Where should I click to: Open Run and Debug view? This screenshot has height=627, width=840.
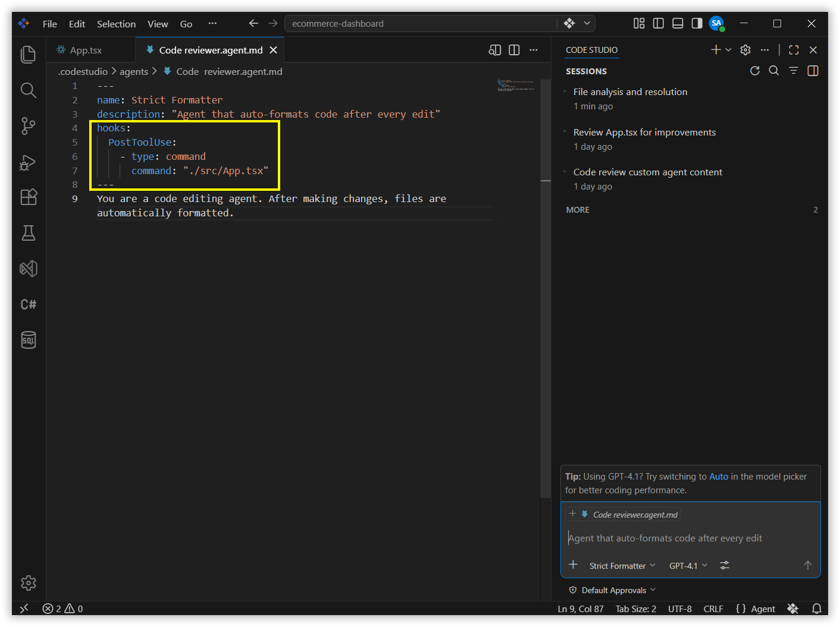point(29,162)
